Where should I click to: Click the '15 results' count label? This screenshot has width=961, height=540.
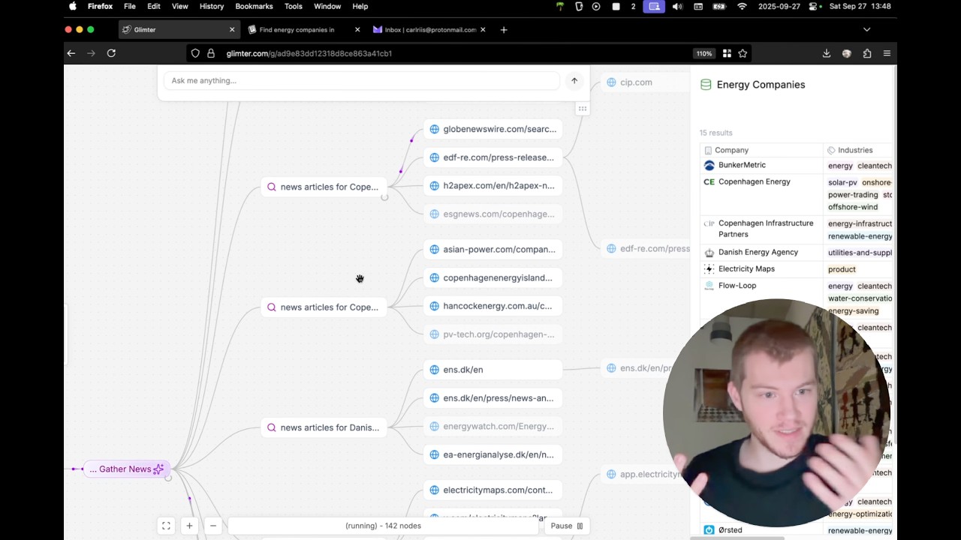click(x=716, y=133)
